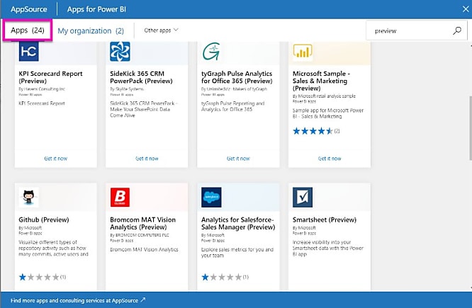Screen dimensions: 472x308
Task: Click the Github octocat logo
Action: point(28,198)
